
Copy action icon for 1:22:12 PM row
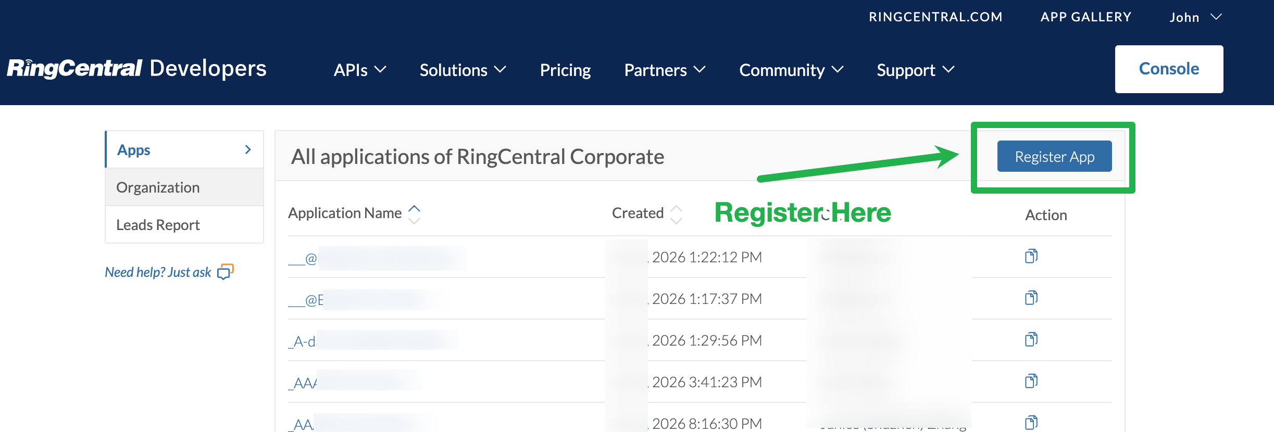pyautogui.click(x=1031, y=256)
